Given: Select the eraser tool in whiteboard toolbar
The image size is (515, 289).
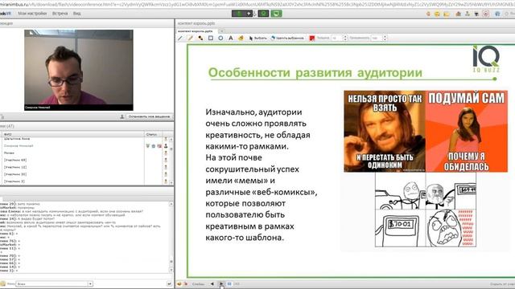Looking at the screenshot, I should tap(241, 38).
